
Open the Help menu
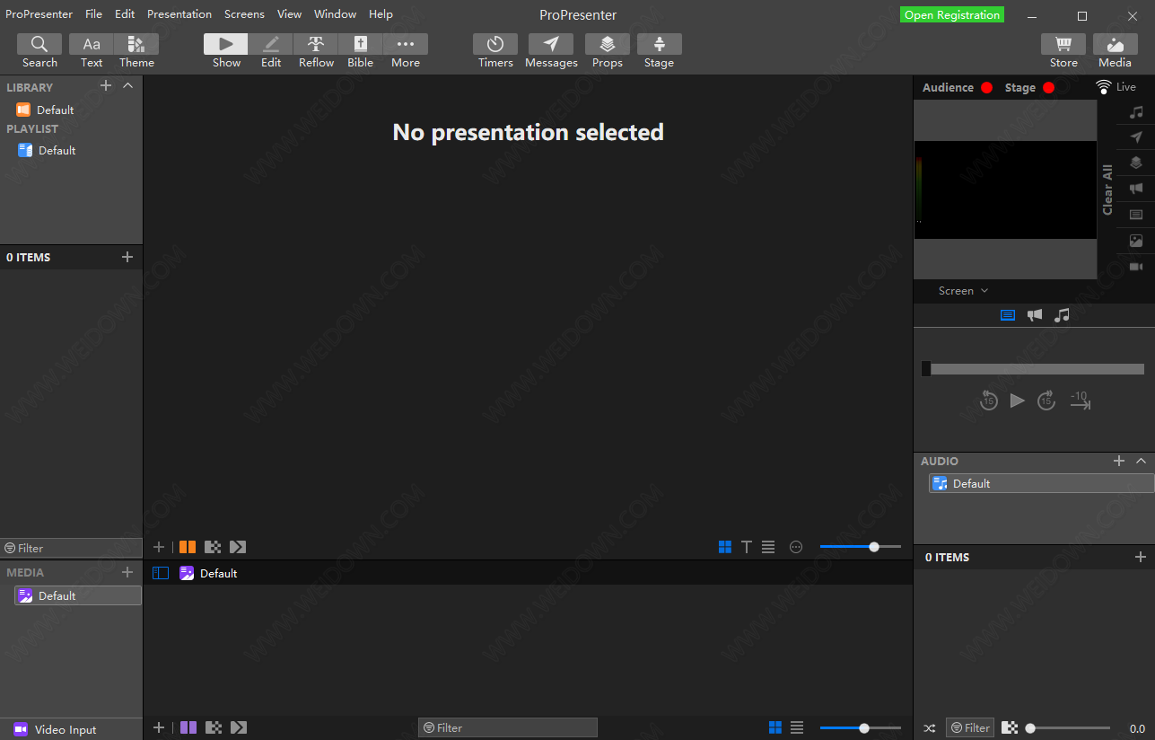pos(381,14)
